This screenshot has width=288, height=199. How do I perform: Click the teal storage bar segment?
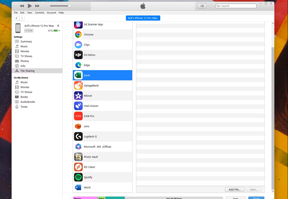coord(115,198)
